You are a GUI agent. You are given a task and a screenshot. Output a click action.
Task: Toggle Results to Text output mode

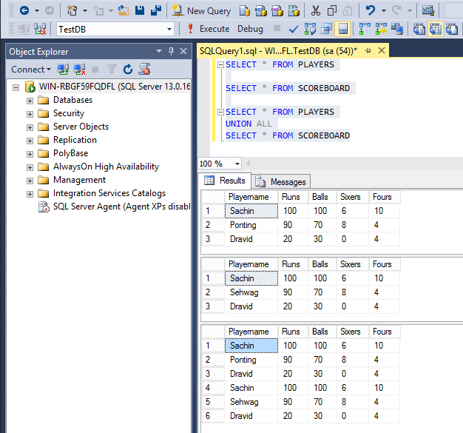point(419,29)
